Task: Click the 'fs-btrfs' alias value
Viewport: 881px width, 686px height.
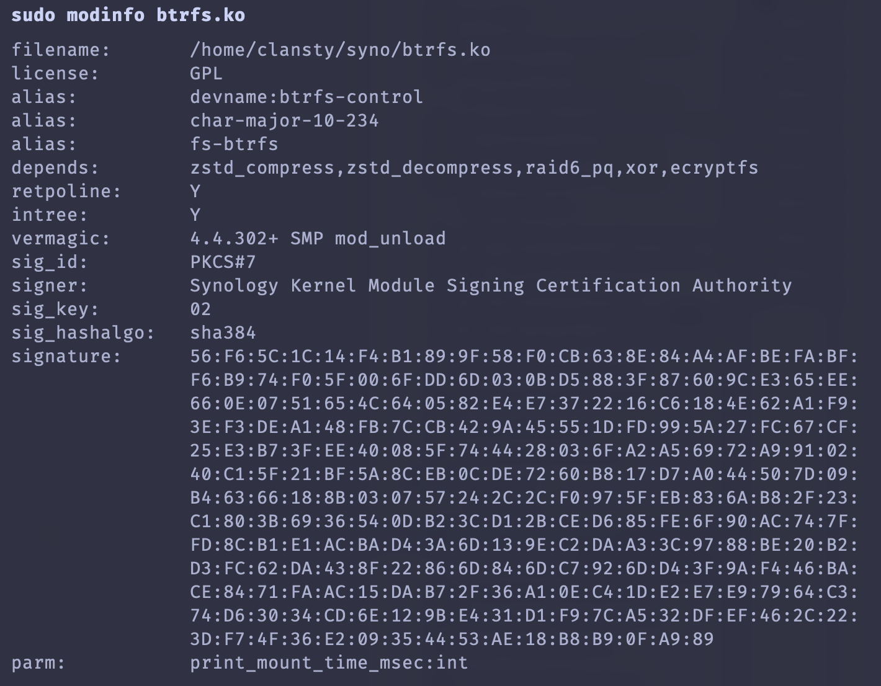Action: pos(234,144)
